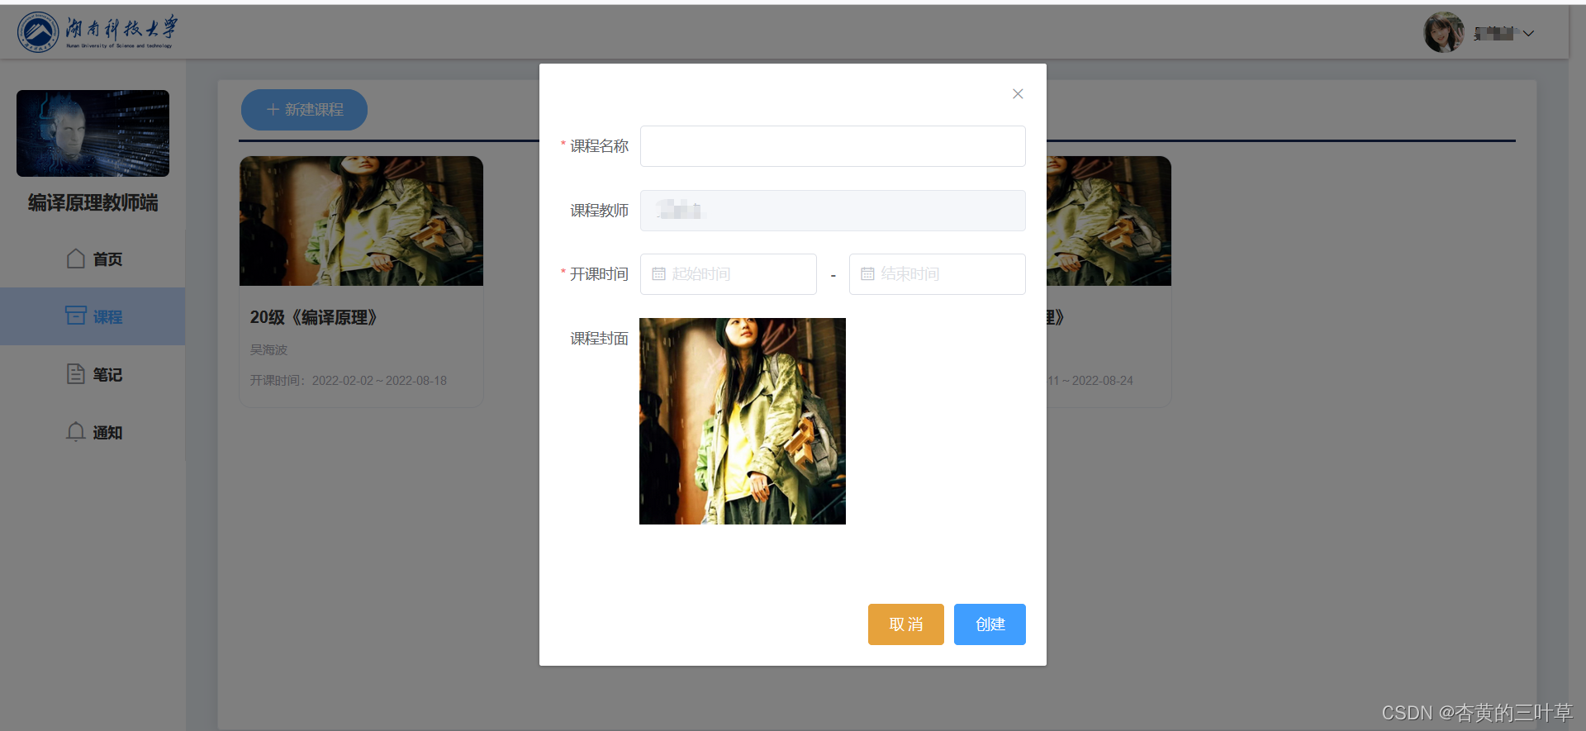Click the 课程名称 label

point(599,146)
